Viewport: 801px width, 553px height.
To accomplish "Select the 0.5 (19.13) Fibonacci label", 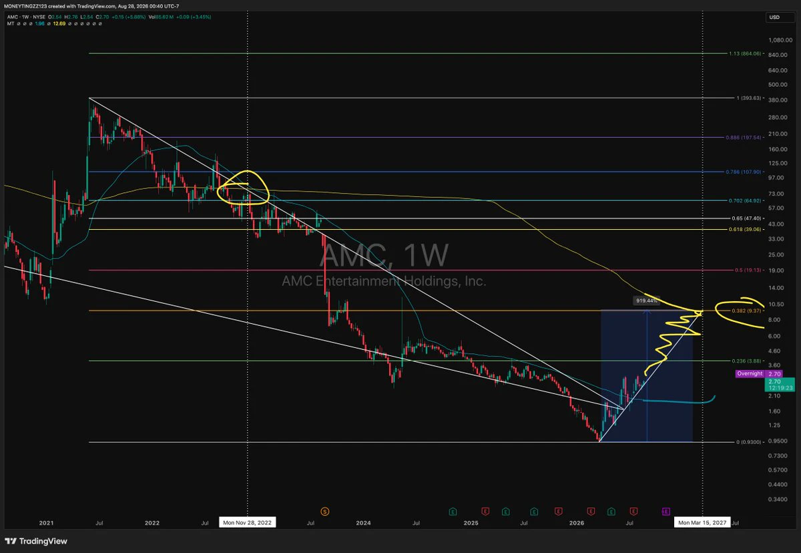I will tap(748, 270).
